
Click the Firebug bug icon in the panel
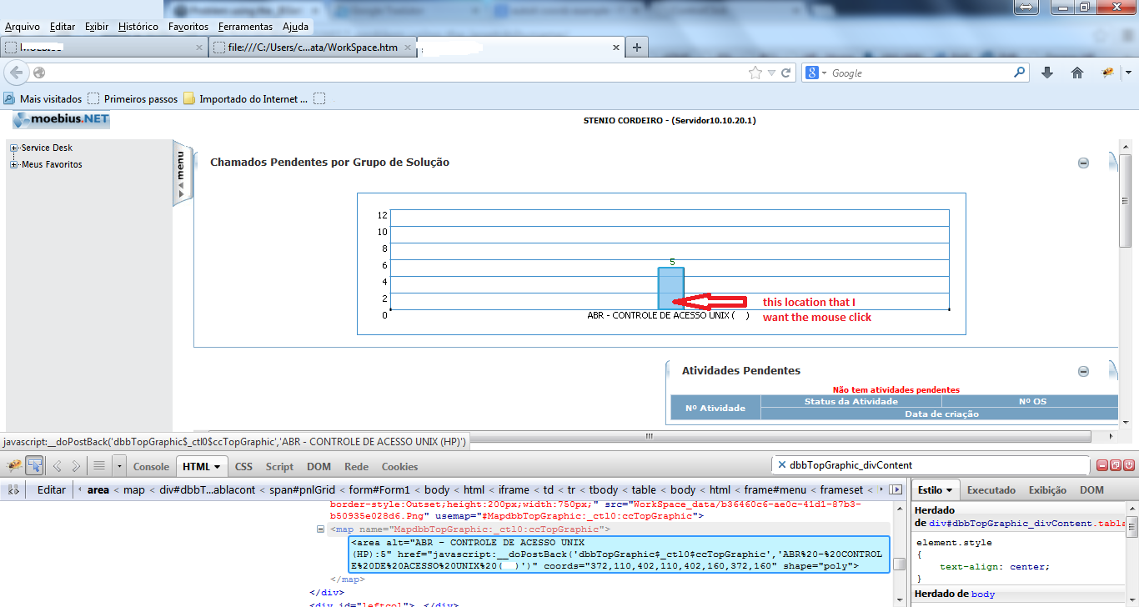[13, 465]
